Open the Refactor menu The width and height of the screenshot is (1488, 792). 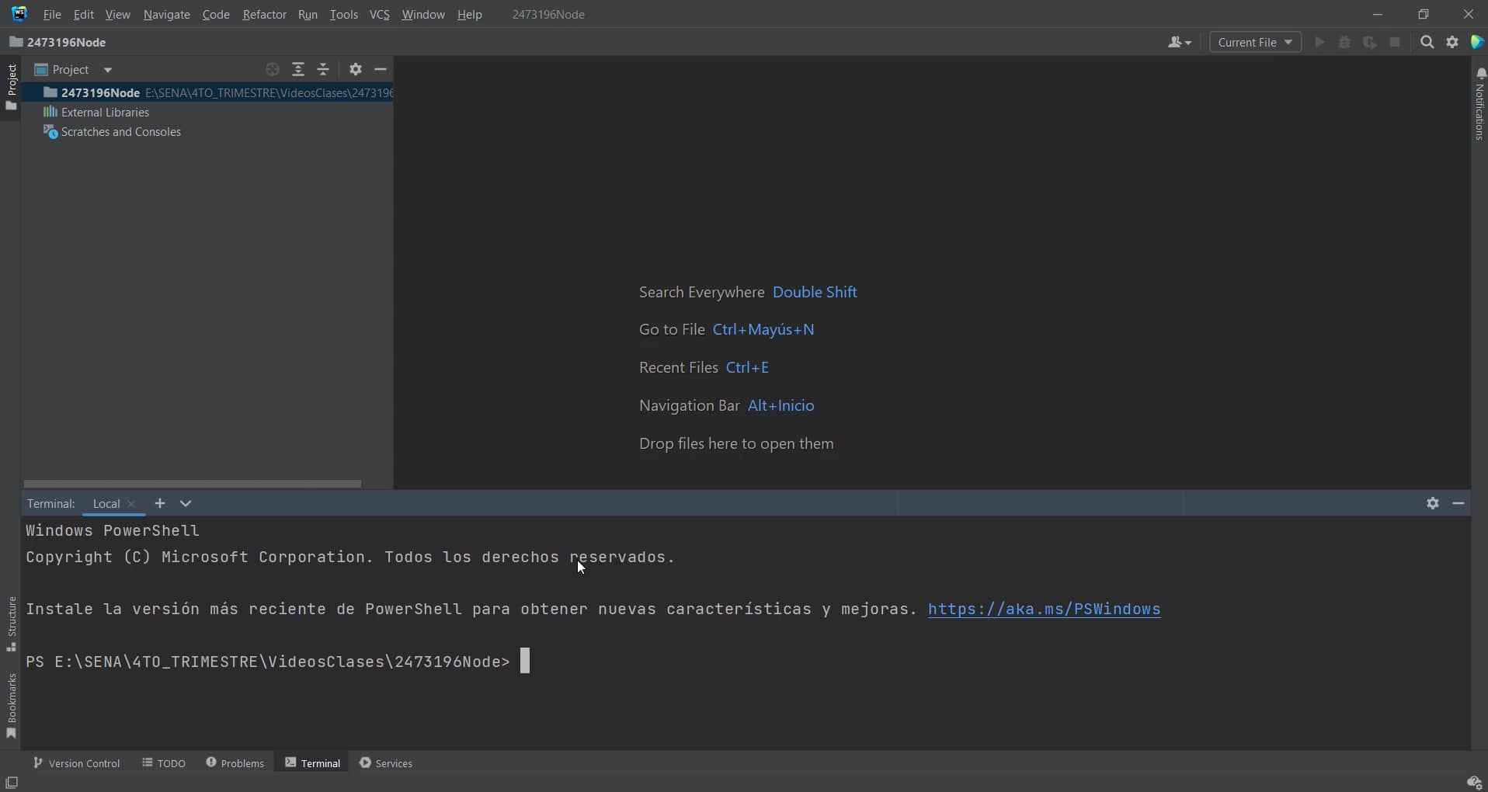coord(265,14)
